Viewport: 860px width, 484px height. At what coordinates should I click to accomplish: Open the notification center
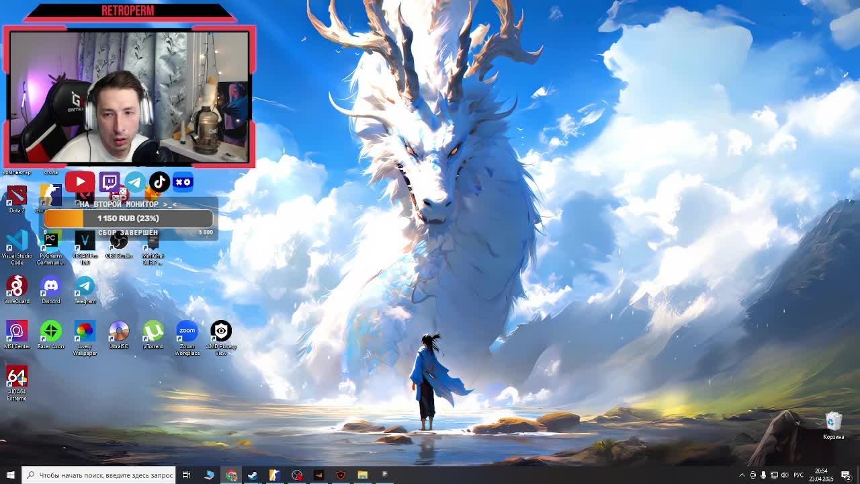(x=846, y=475)
